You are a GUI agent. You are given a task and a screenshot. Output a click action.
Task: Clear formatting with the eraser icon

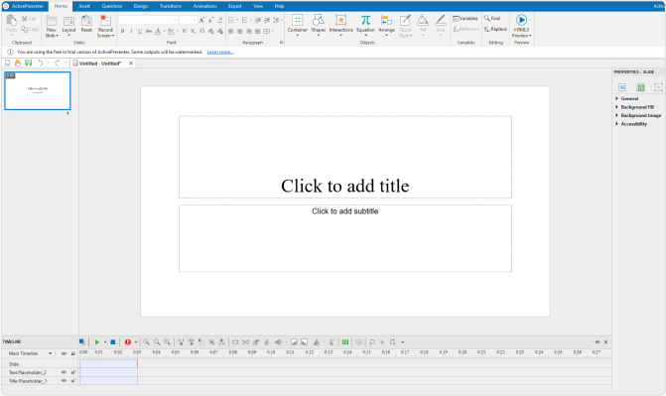[x=220, y=20]
